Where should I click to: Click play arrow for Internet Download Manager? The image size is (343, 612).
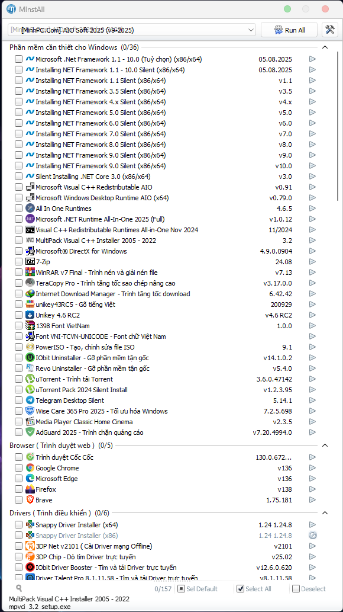click(x=312, y=293)
